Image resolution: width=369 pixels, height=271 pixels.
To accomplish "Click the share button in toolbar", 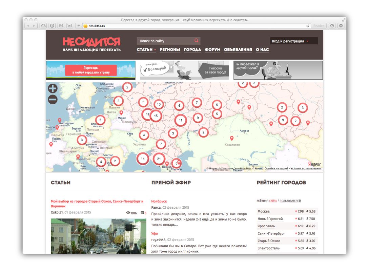I will click(61, 26).
